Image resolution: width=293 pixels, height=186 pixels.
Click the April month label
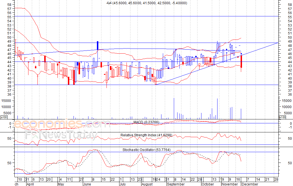coord(30,184)
